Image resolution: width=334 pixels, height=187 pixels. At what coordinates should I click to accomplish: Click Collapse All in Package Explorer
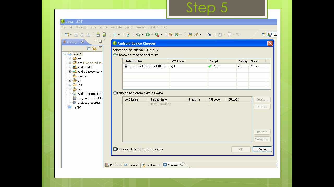click(x=89, y=49)
